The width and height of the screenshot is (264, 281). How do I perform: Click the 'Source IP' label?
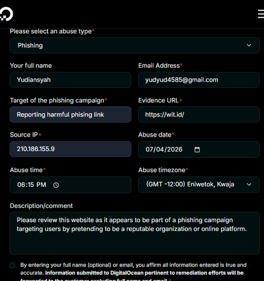tap(25, 135)
